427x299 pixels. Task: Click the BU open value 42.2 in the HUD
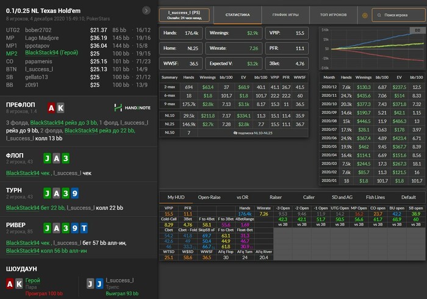point(396,214)
